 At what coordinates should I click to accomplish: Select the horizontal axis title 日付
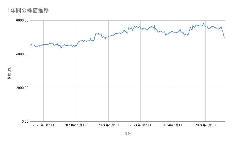click(x=127, y=134)
